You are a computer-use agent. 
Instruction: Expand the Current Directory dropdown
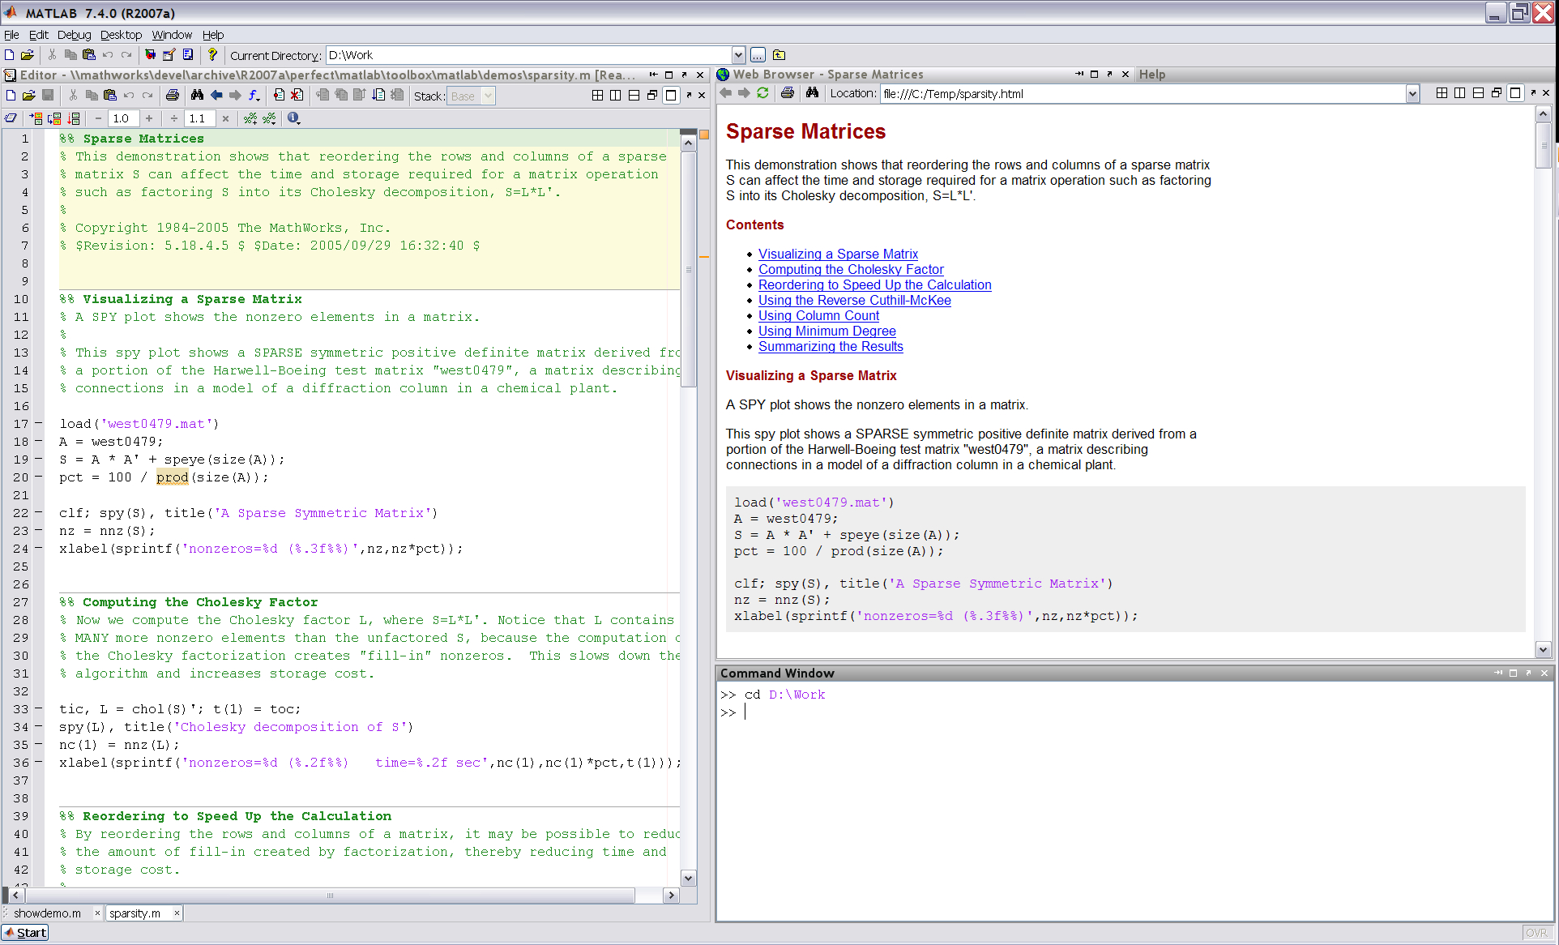[738, 55]
